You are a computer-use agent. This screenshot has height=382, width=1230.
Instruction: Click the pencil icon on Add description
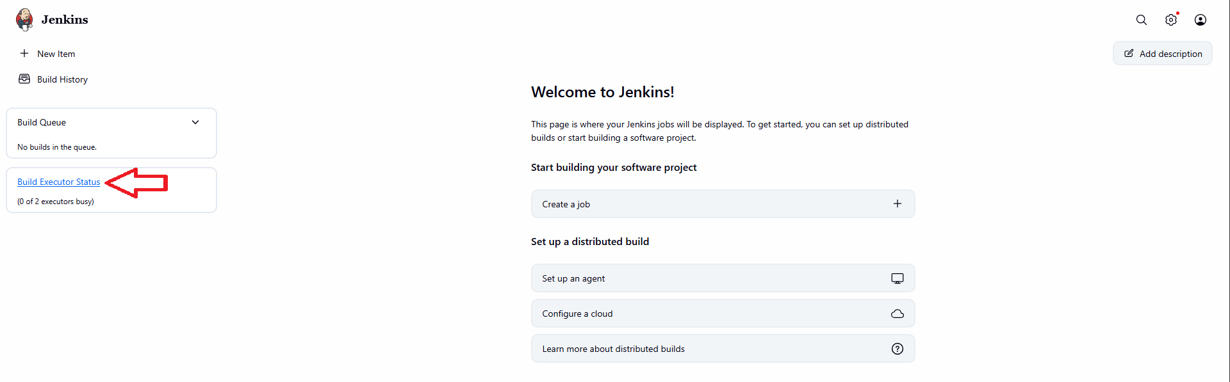pos(1129,53)
